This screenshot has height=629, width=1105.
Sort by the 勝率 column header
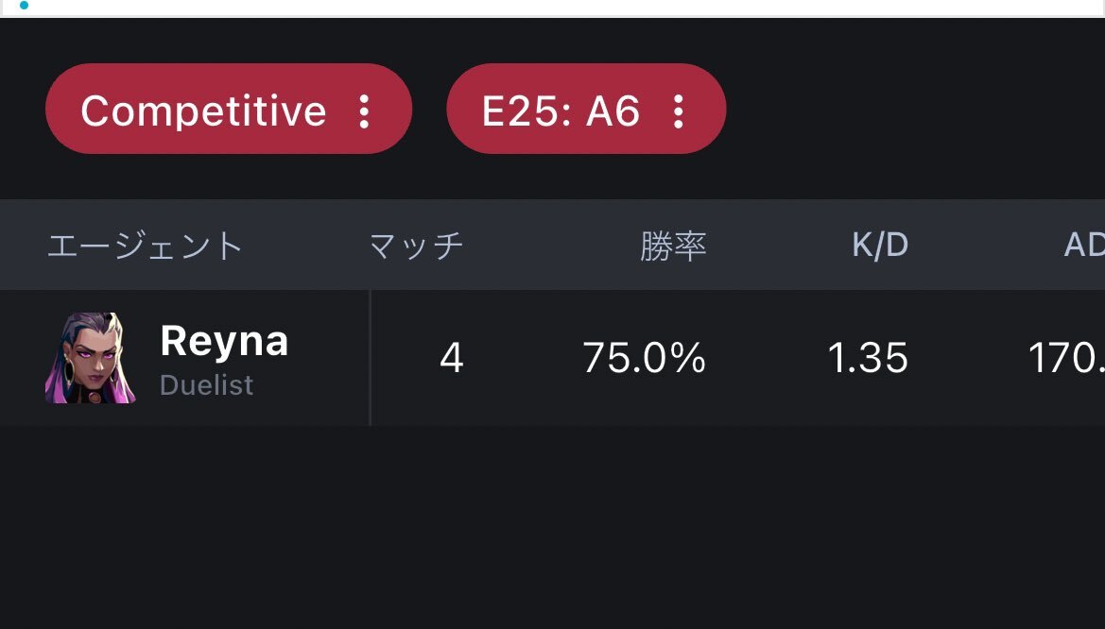pyautogui.click(x=673, y=246)
